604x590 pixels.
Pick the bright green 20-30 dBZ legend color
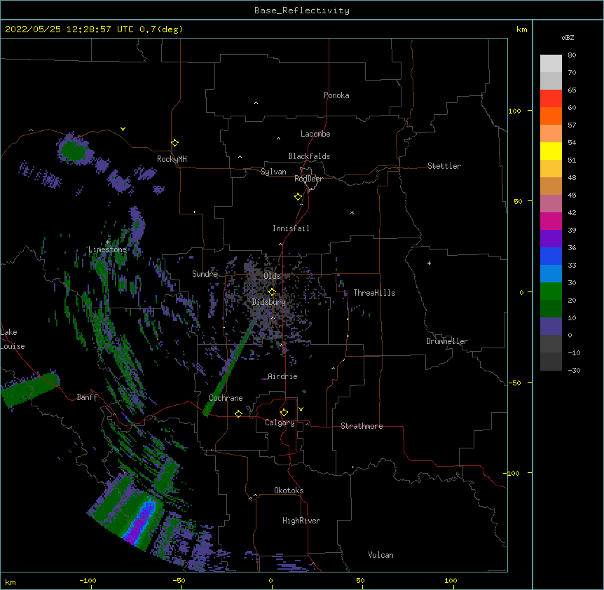point(551,291)
